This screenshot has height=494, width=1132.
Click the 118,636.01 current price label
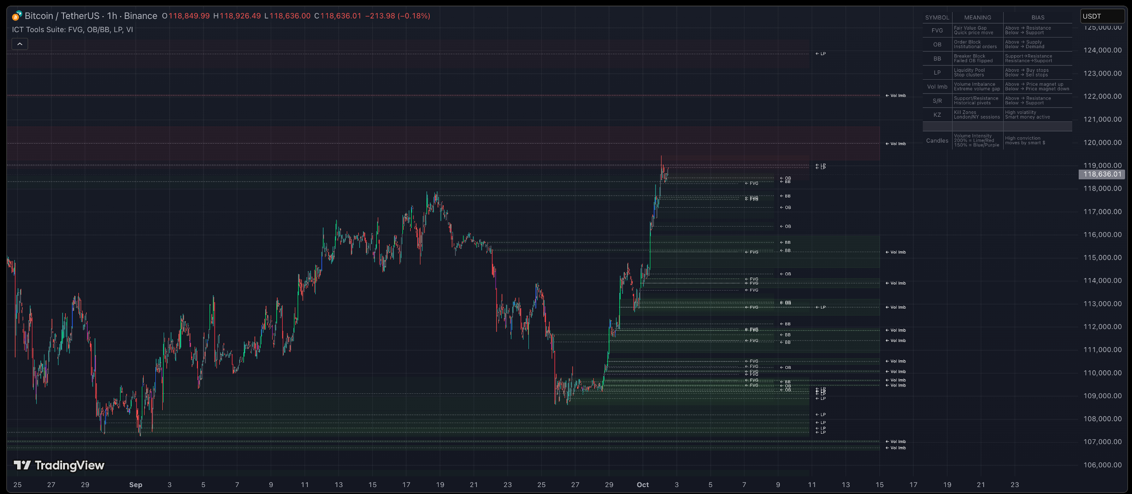(x=1102, y=174)
